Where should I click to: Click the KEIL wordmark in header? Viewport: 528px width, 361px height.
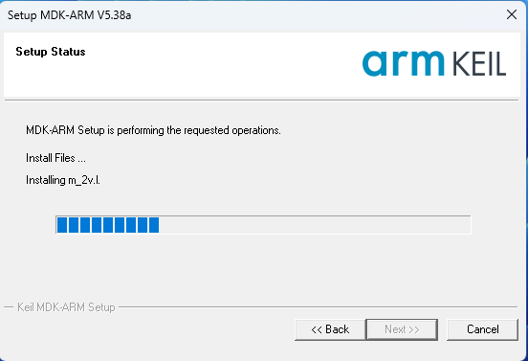479,64
